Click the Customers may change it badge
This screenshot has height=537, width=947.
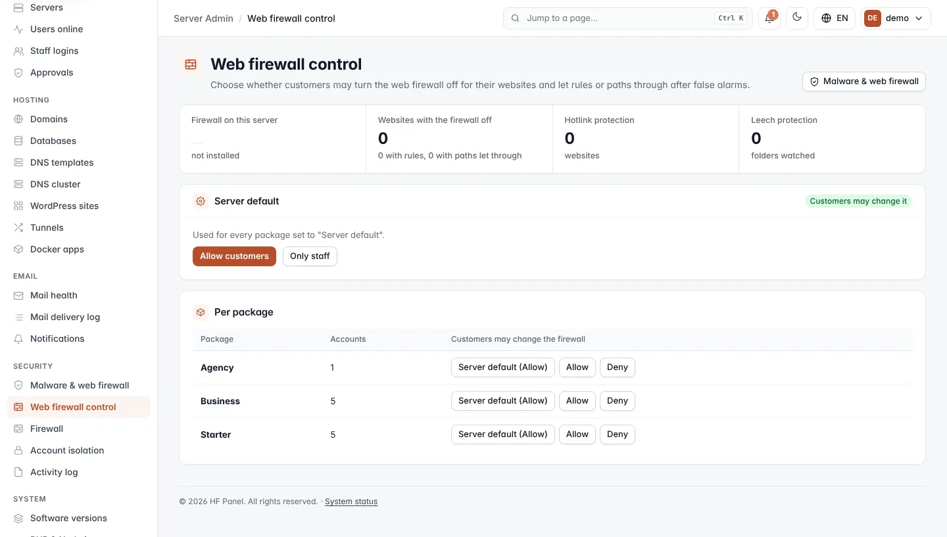click(858, 201)
